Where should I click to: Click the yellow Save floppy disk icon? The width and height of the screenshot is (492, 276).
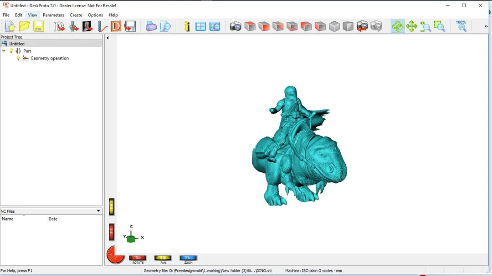[39, 26]
